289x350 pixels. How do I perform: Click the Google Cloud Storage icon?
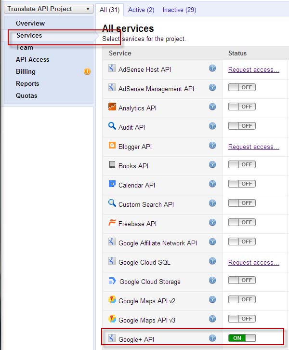(112, 281)
